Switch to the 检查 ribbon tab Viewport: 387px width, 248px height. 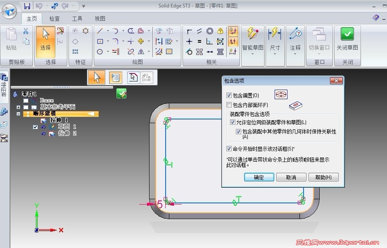coord(54,19)
